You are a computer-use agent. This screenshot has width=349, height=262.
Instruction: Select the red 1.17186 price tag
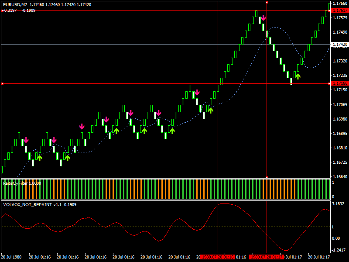[x=339, y=83]
